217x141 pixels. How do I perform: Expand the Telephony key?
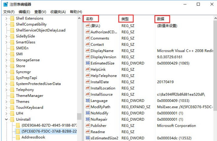click(6, 90)
